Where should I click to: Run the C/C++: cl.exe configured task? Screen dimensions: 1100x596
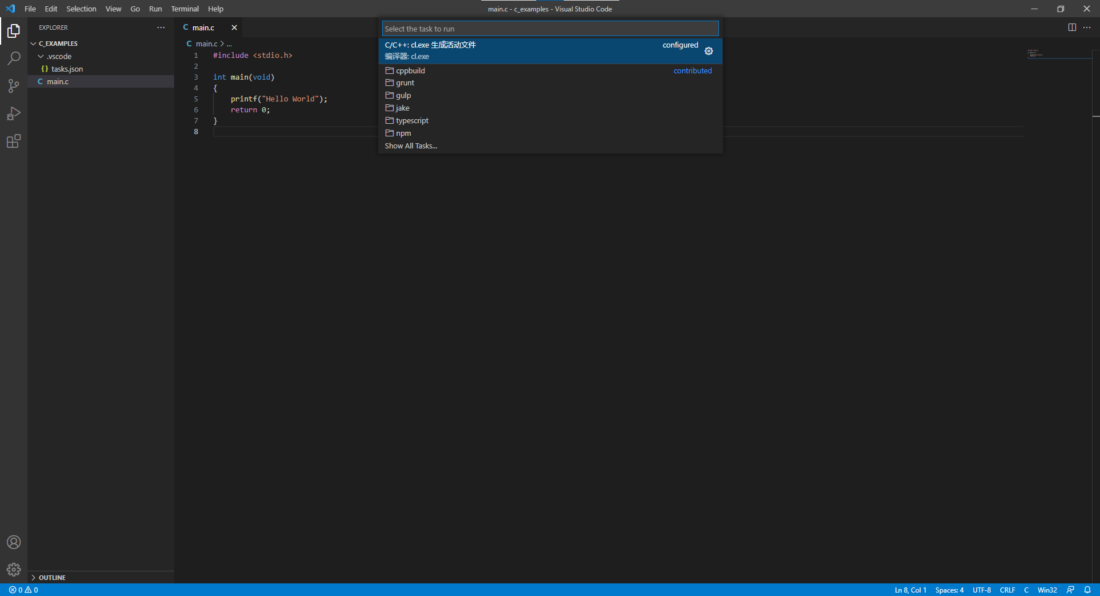[x=550, y=51]
